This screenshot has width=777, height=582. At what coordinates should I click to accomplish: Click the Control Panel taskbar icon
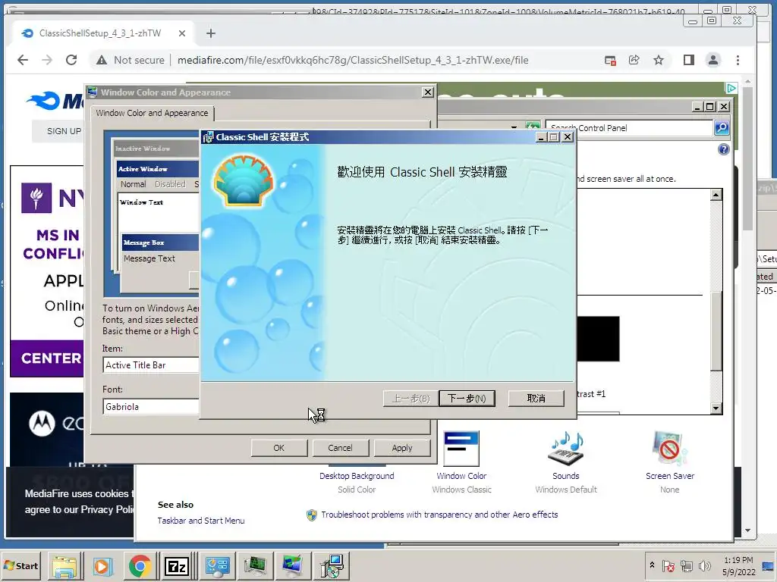click(x=218, y=567)
